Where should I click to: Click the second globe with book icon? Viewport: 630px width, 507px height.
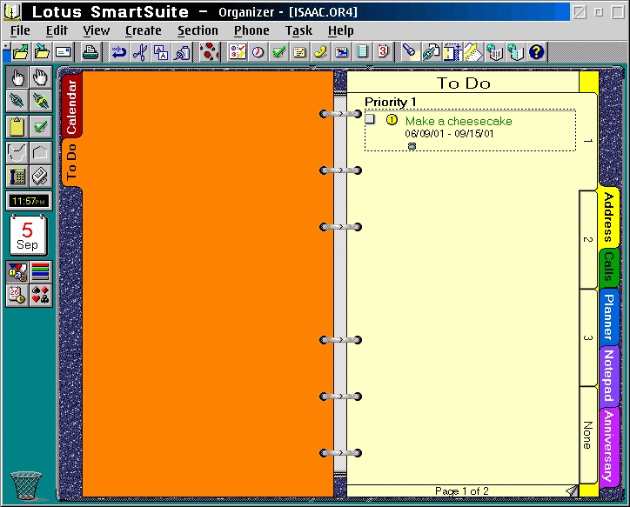(516, 52)
